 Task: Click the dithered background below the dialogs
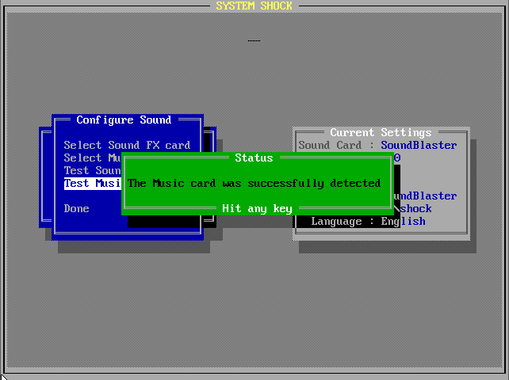[x=254, y=317]
